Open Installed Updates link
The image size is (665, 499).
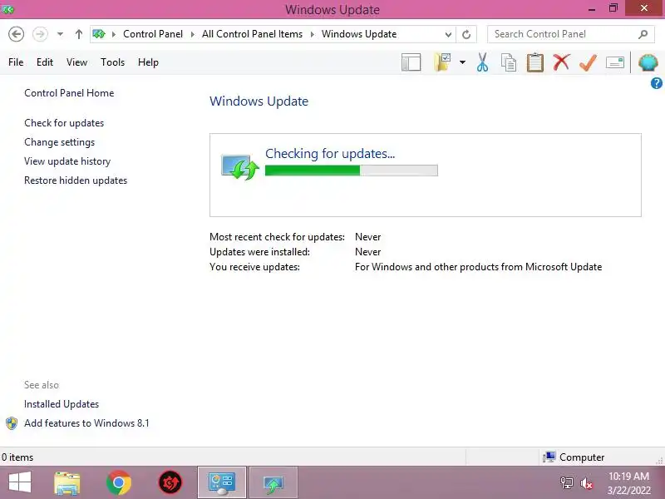(x=62, y=404)
